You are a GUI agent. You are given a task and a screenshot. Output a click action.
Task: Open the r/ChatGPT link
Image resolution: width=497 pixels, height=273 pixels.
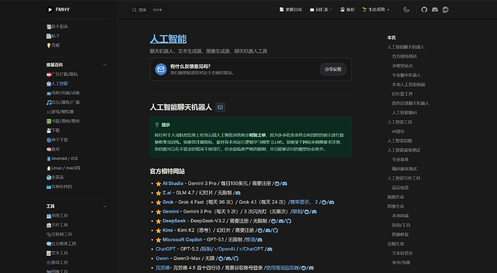(x=251, y=249)
